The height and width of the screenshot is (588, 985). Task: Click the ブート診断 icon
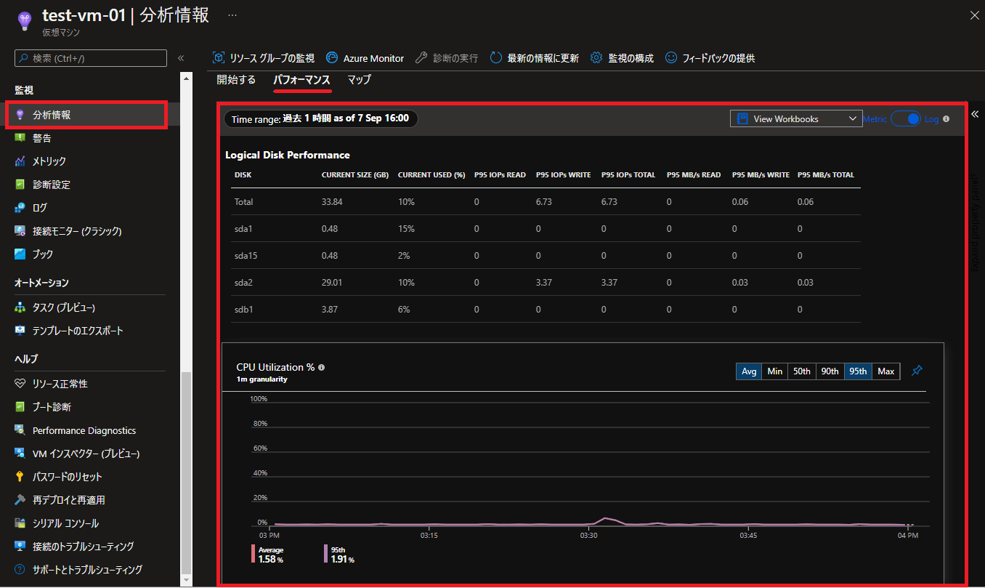coord(20,407)
